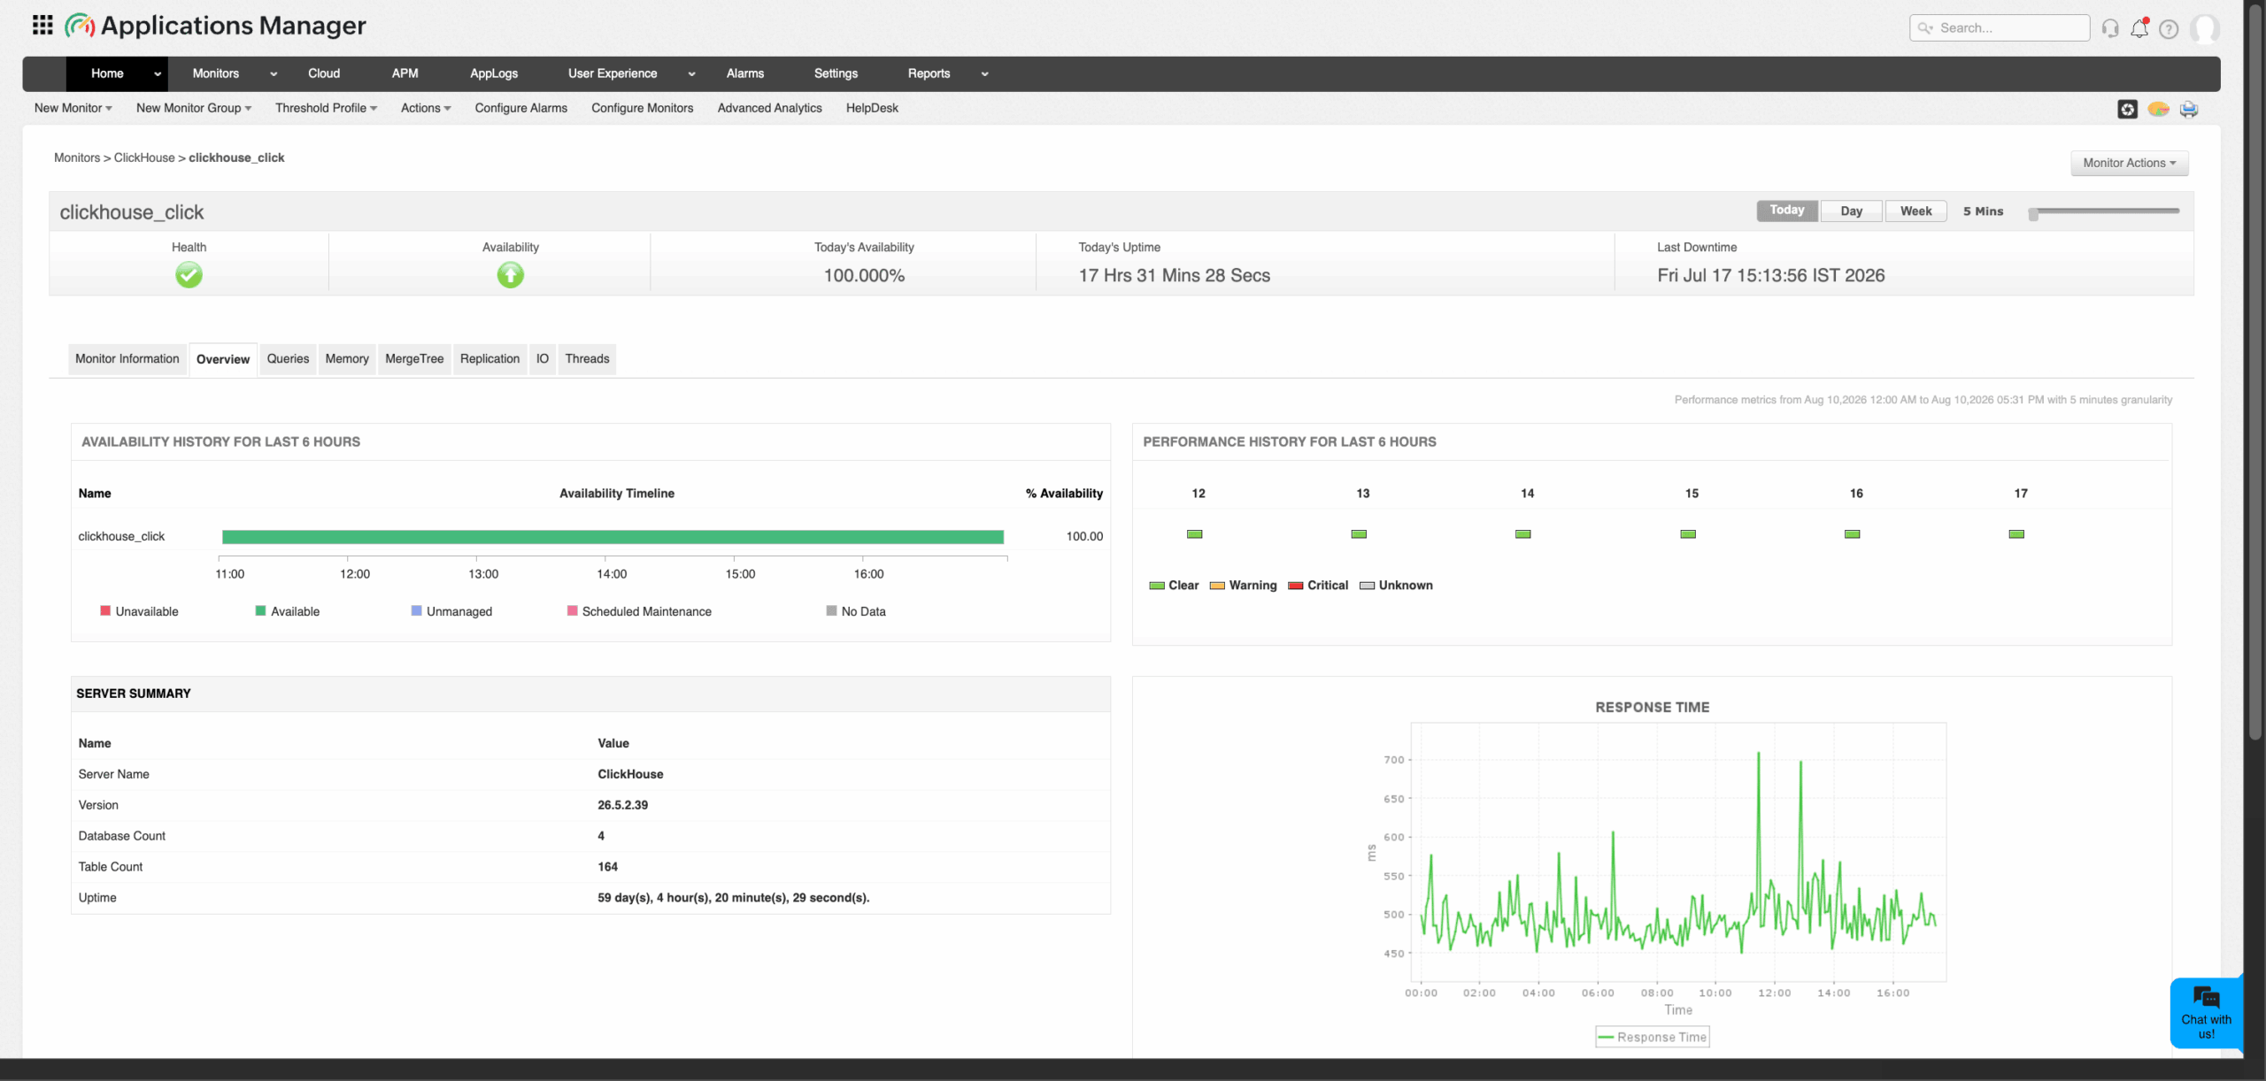Click the printer icon

pos(2189,109)
